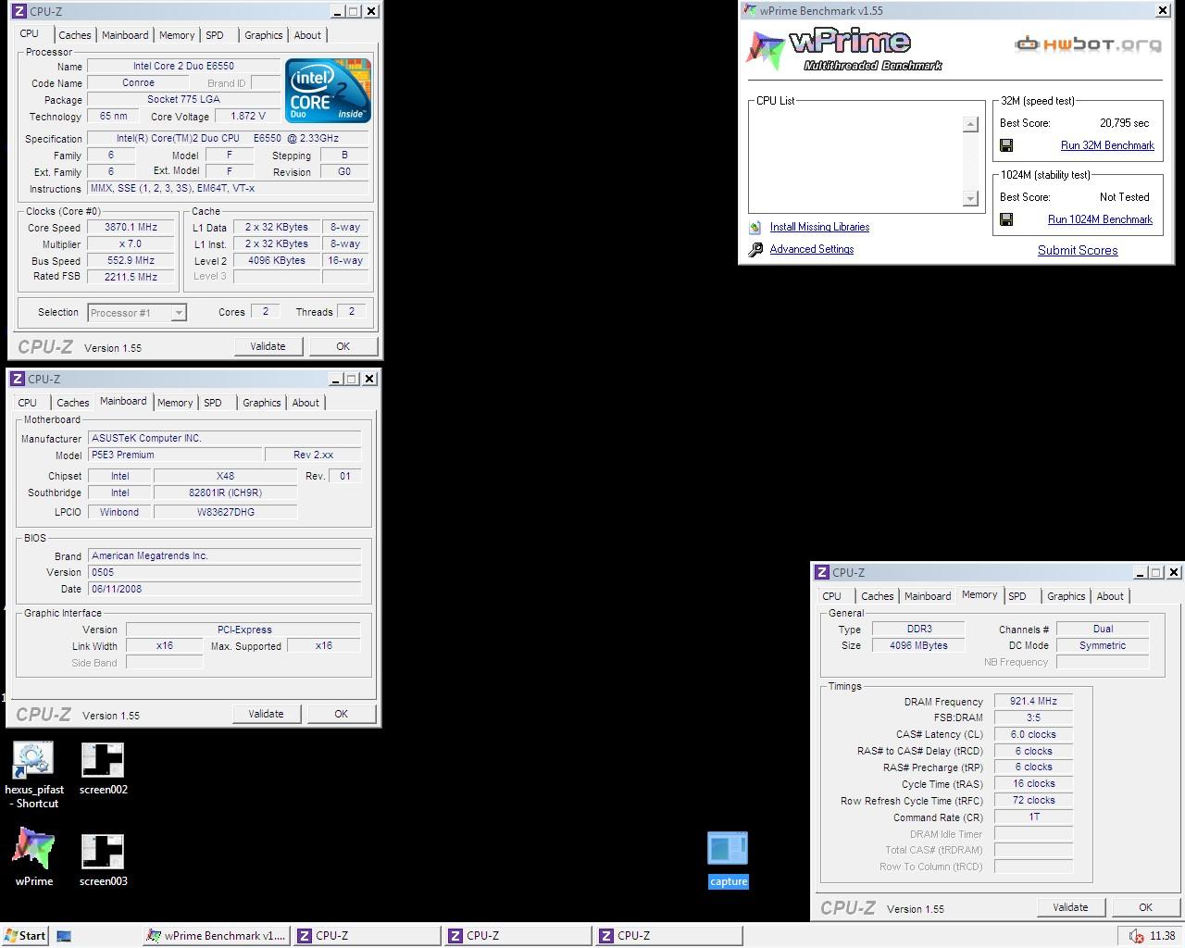Click the system tray volume icon
This screenshot has width=1185, height=948.
[x=1136, y=936]
